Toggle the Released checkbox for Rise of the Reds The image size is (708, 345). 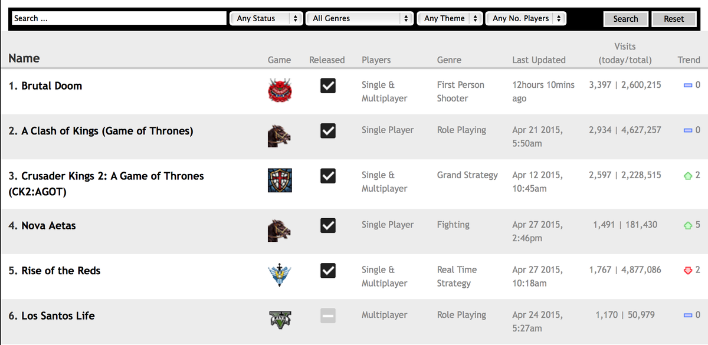pyautogui.click(x=328, y=271)
